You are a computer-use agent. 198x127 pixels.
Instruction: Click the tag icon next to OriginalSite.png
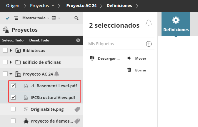point(77,109)
